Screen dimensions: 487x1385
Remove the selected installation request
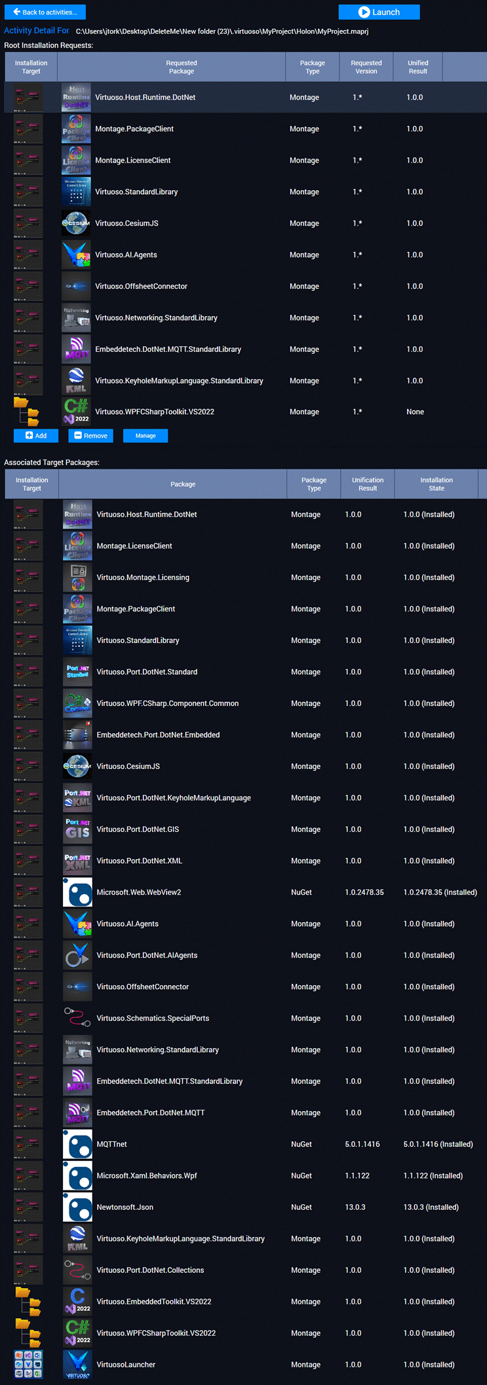click(90, 436)
